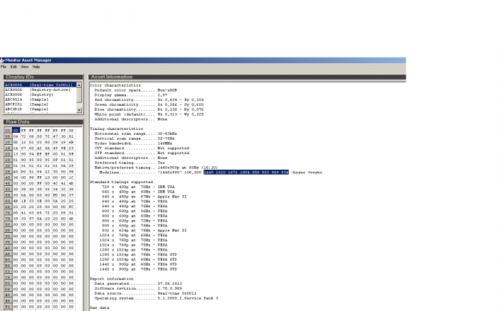The width and height of the screenshot is (498, 311).
Task: Click the Raw Data row header 40
Action: pyautogui.click(x=8, y=178)
